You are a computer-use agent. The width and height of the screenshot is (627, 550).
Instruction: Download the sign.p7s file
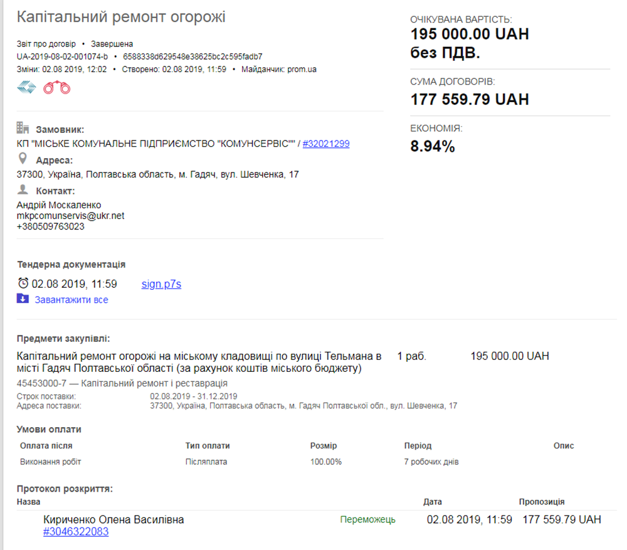(x=161, y=284)
